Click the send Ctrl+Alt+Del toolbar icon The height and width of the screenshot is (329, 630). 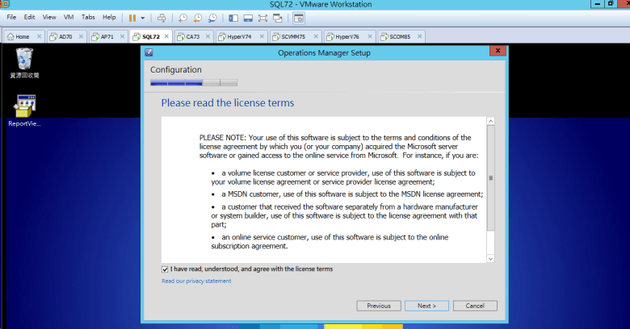162,17
